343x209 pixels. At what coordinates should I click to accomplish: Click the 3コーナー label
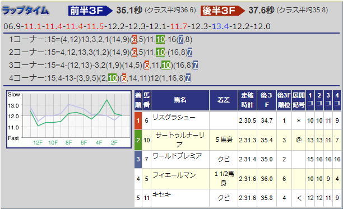27,65
